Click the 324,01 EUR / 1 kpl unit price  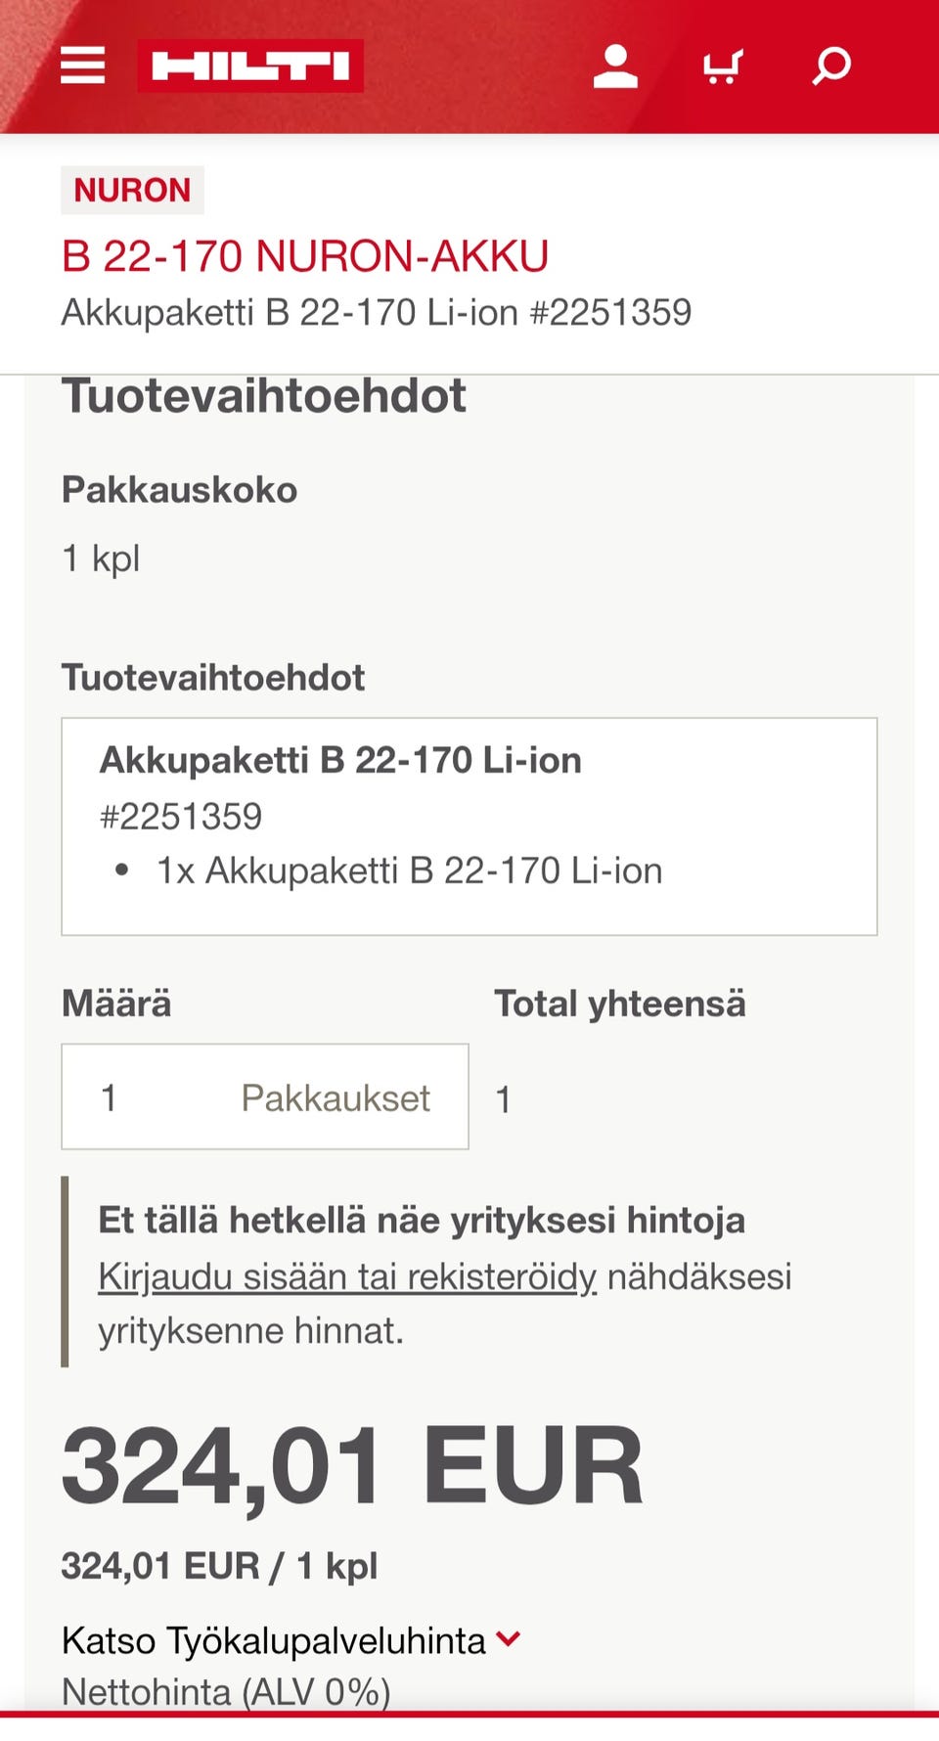point(219,1566)
